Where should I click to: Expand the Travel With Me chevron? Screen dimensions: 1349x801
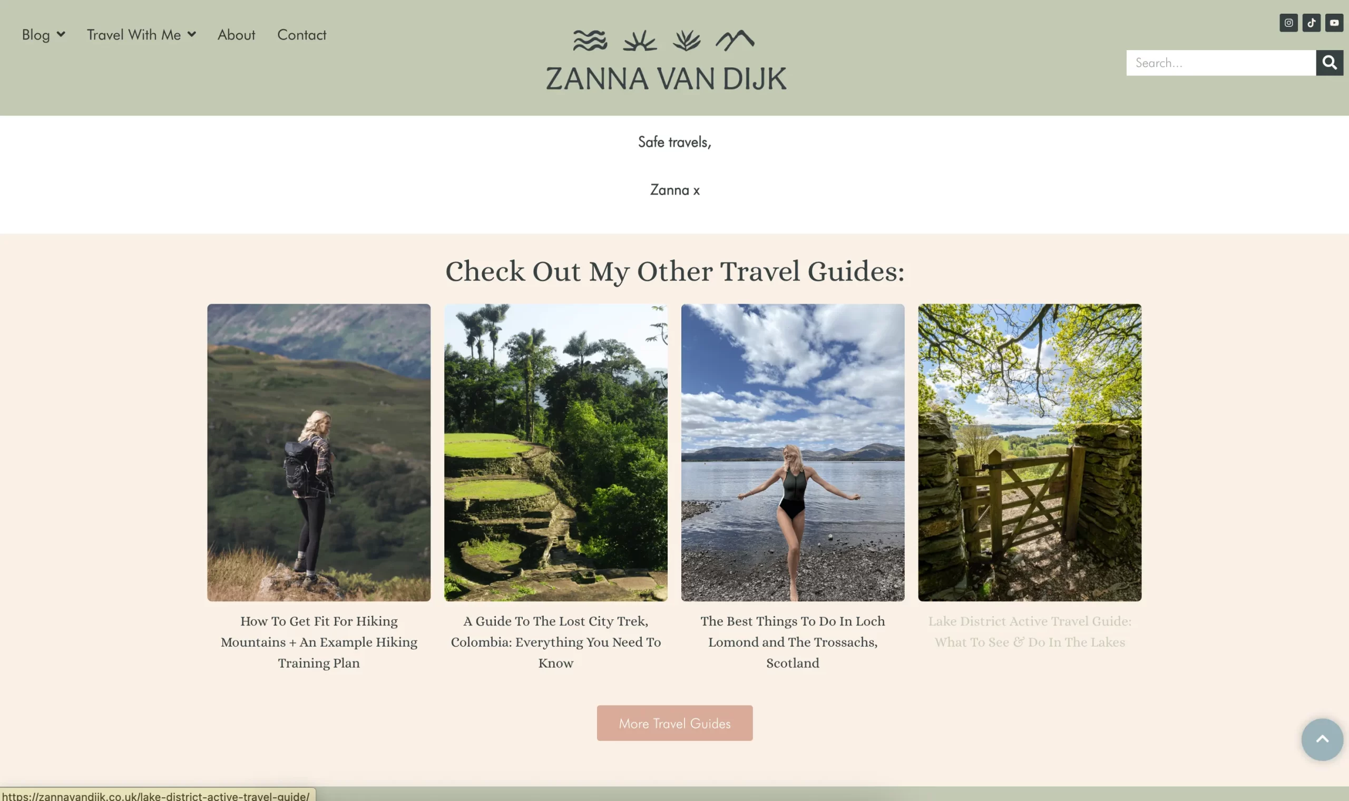(192, 34)
